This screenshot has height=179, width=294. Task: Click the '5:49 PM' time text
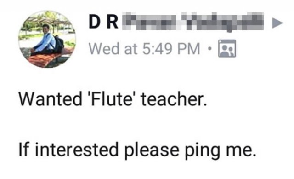click(171, 49)
